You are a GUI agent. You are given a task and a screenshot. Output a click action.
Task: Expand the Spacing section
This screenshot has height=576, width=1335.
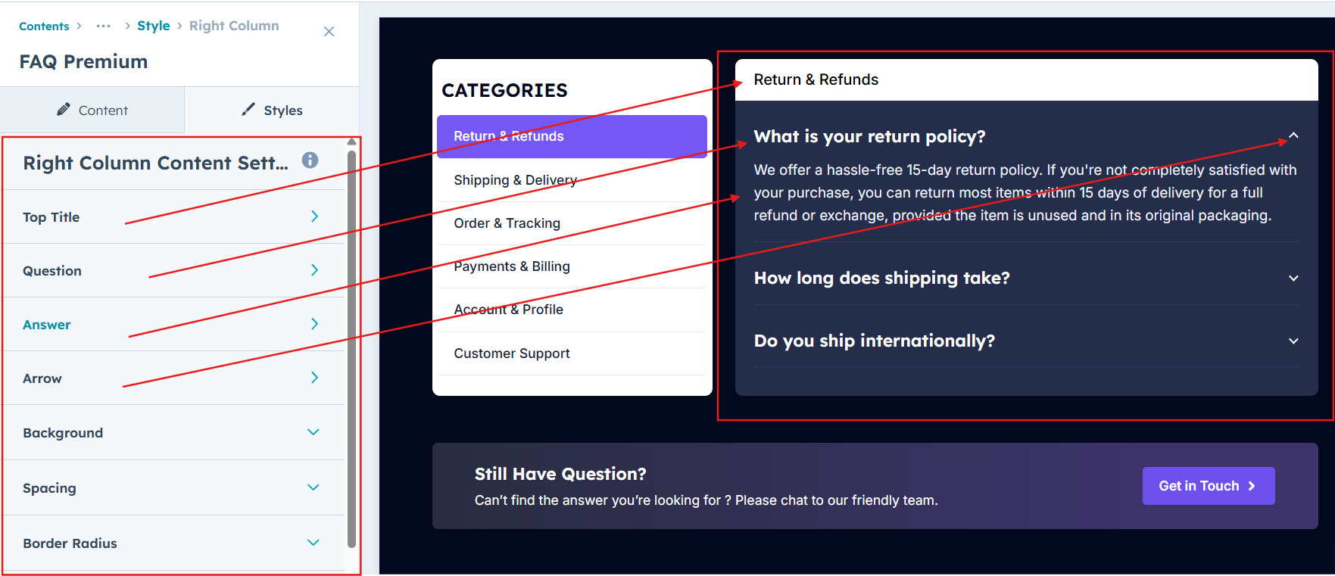(313, 487)
